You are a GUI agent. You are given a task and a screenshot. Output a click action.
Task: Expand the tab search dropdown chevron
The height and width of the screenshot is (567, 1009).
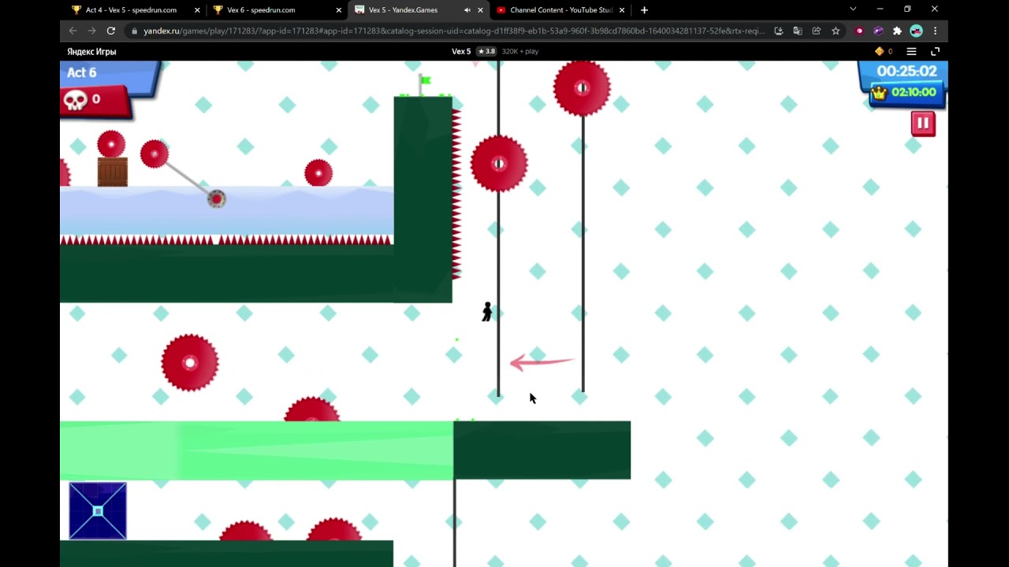coord(853,9)
